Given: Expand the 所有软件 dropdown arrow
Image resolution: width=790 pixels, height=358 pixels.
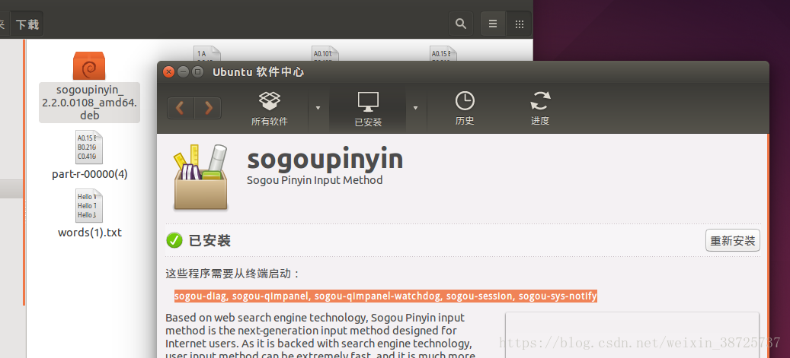Looking at the screenshot, I should [x=318, y=108].
